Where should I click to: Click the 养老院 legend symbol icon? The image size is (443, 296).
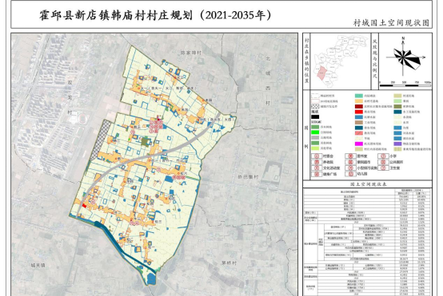click(317, 162)
